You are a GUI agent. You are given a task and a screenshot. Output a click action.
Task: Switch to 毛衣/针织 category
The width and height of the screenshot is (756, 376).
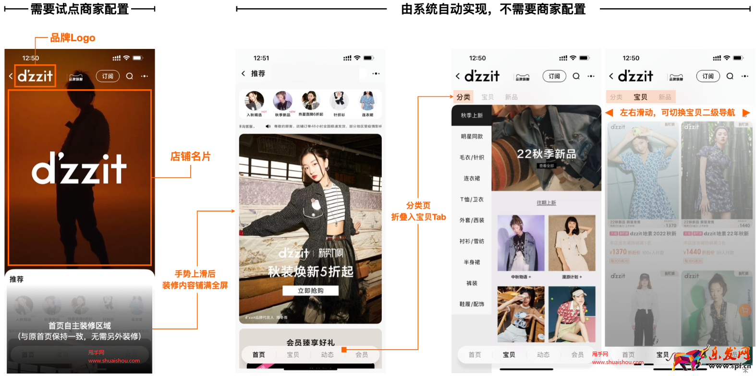pyautogui.click(x=472, y=158)
